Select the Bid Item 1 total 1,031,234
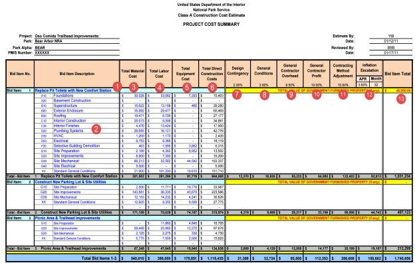Viewport: 415px width, 263px height. [398, 176]
